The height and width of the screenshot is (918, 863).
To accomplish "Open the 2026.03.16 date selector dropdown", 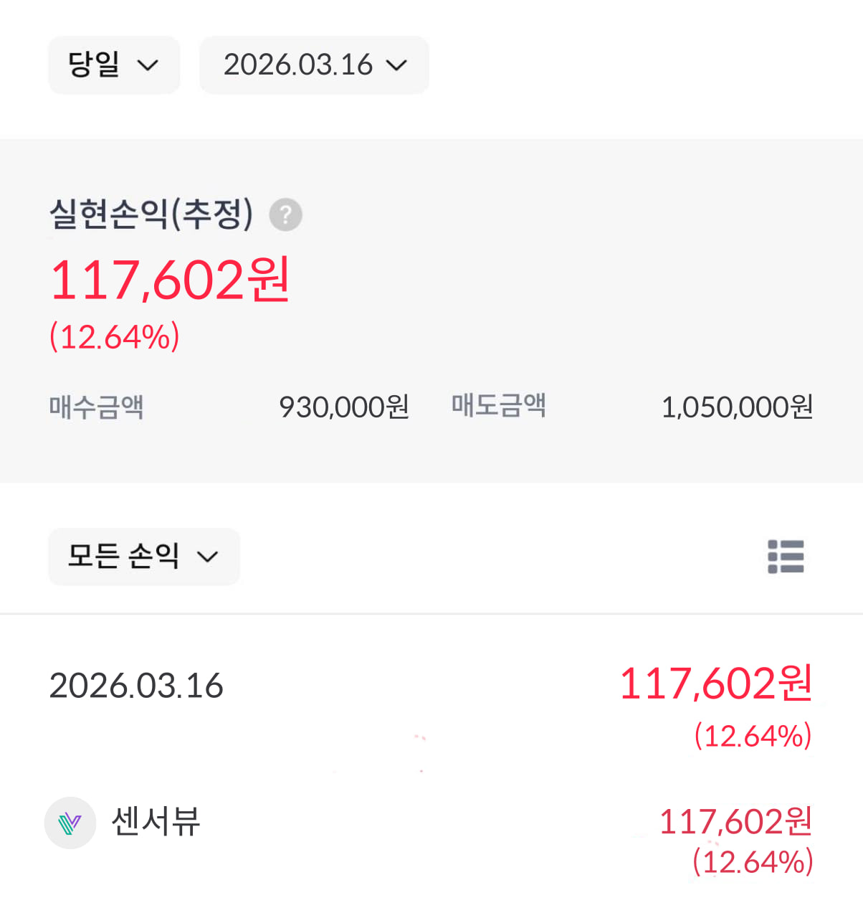I will tap(314, 65).
